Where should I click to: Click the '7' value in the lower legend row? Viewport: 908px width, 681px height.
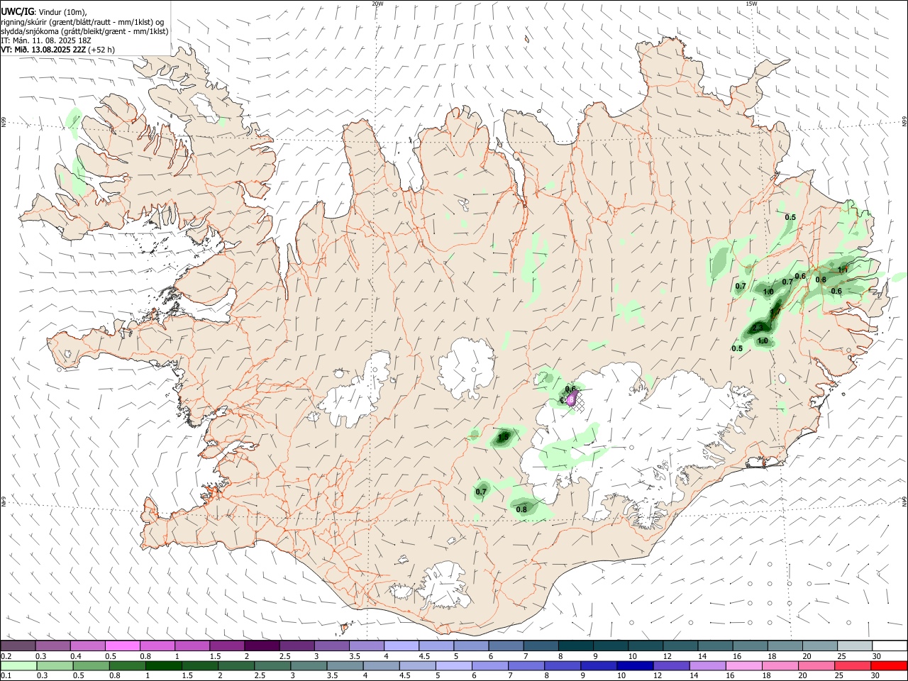(x=510, y=676)
